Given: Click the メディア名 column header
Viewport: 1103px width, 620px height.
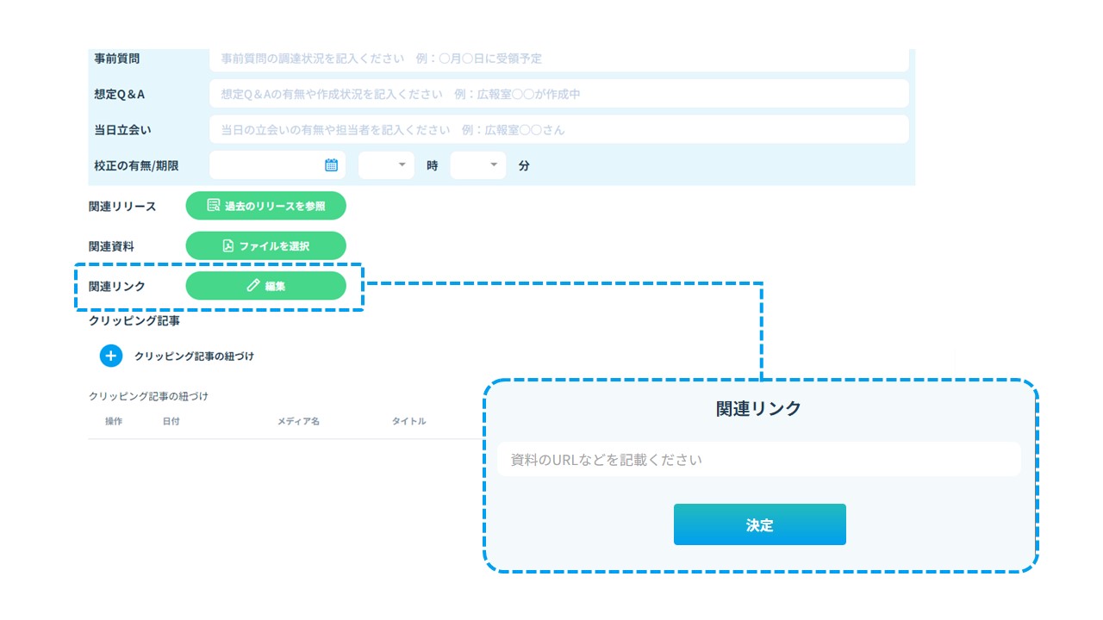Looking at the screenshot, I should click(x=298, y=421).
